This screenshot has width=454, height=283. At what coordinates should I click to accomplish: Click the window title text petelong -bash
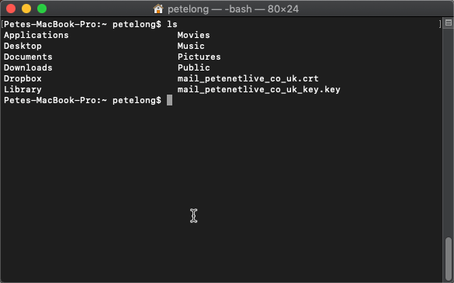[233, 9]
